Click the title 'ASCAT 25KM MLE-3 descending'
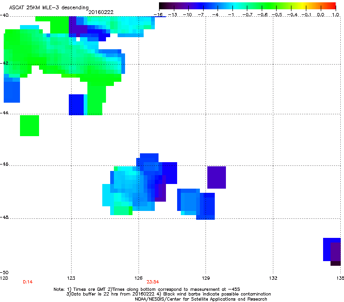This screenshot has height=302, width=344. point(49,7)
